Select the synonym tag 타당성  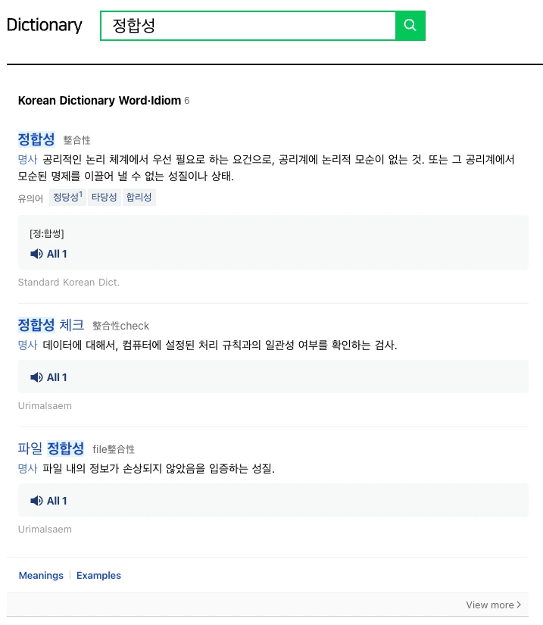point(104,197)
